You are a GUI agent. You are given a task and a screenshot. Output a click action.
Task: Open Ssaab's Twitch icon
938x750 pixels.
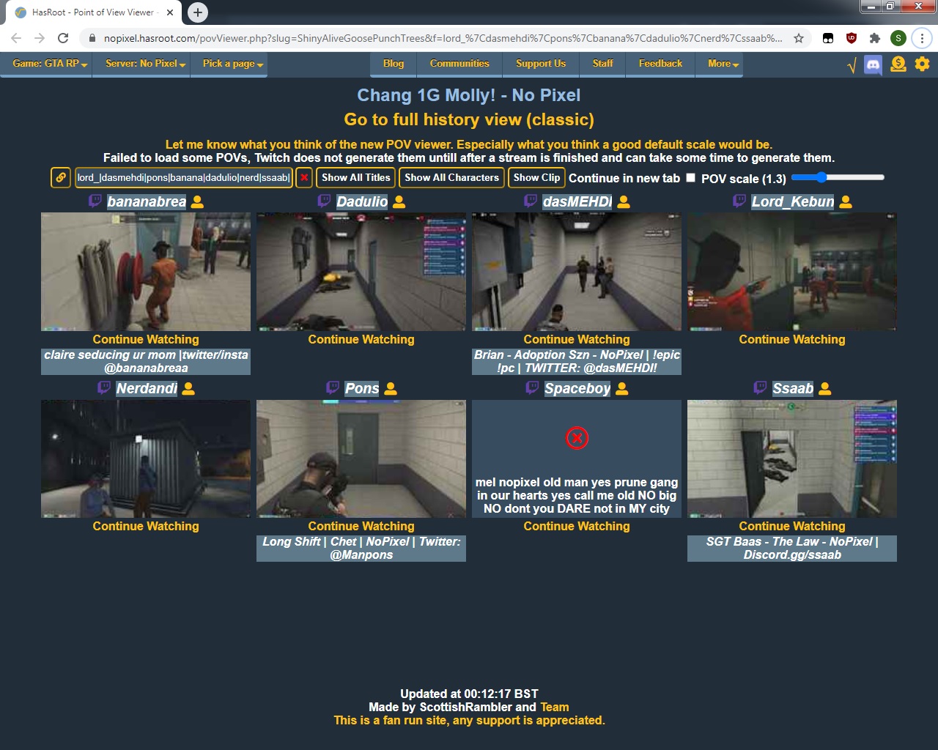pyautogui.click(x=760, y=388)
